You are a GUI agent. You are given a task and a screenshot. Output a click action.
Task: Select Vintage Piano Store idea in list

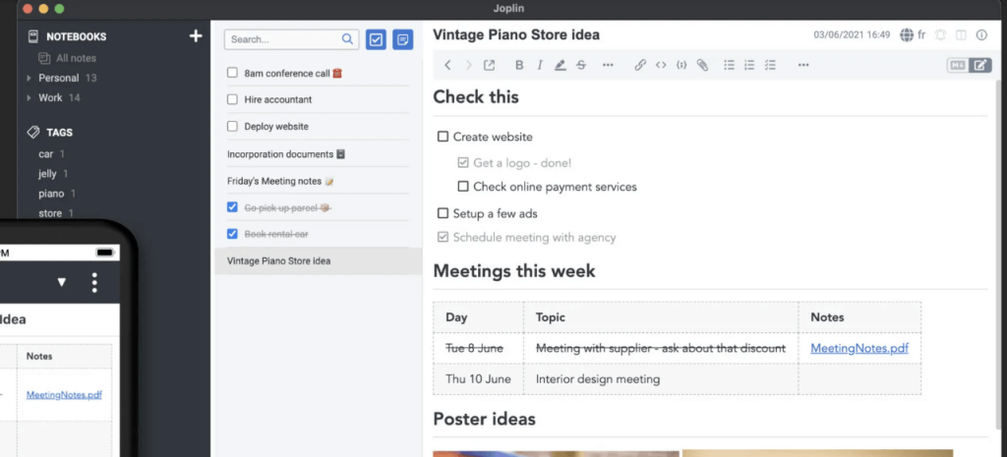click(318, 261)
